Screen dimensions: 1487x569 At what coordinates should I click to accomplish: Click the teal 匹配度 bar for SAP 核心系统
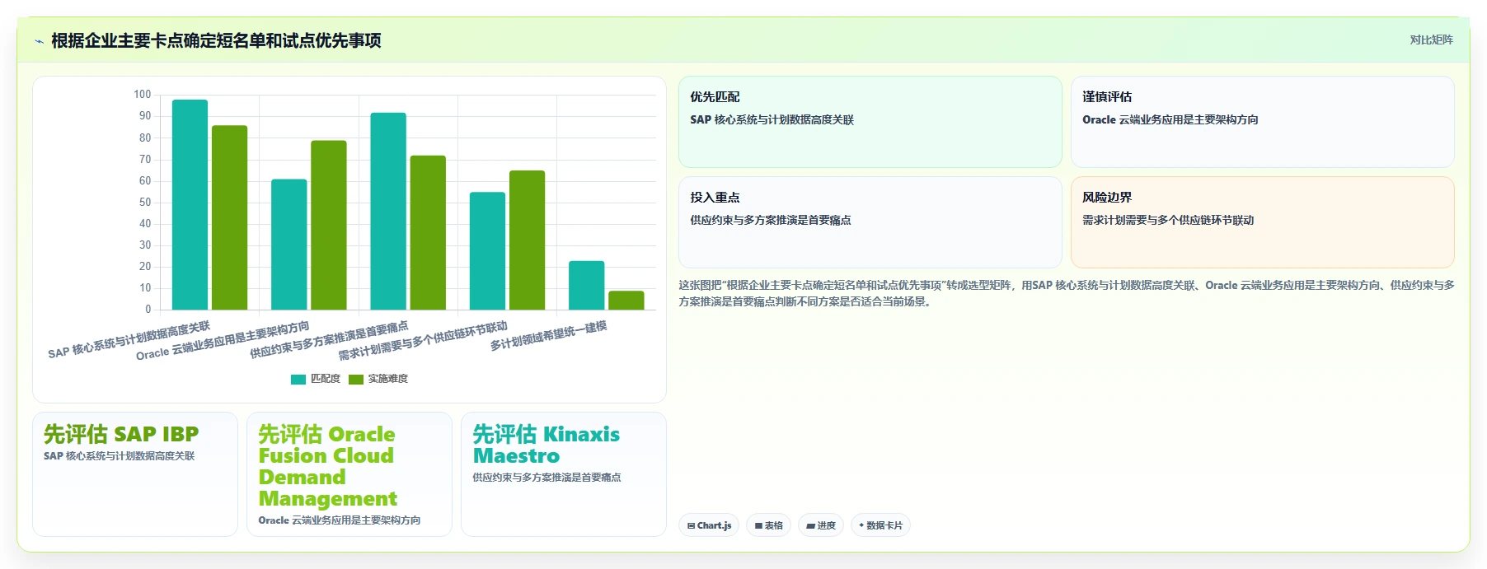(x=190, y=205)
